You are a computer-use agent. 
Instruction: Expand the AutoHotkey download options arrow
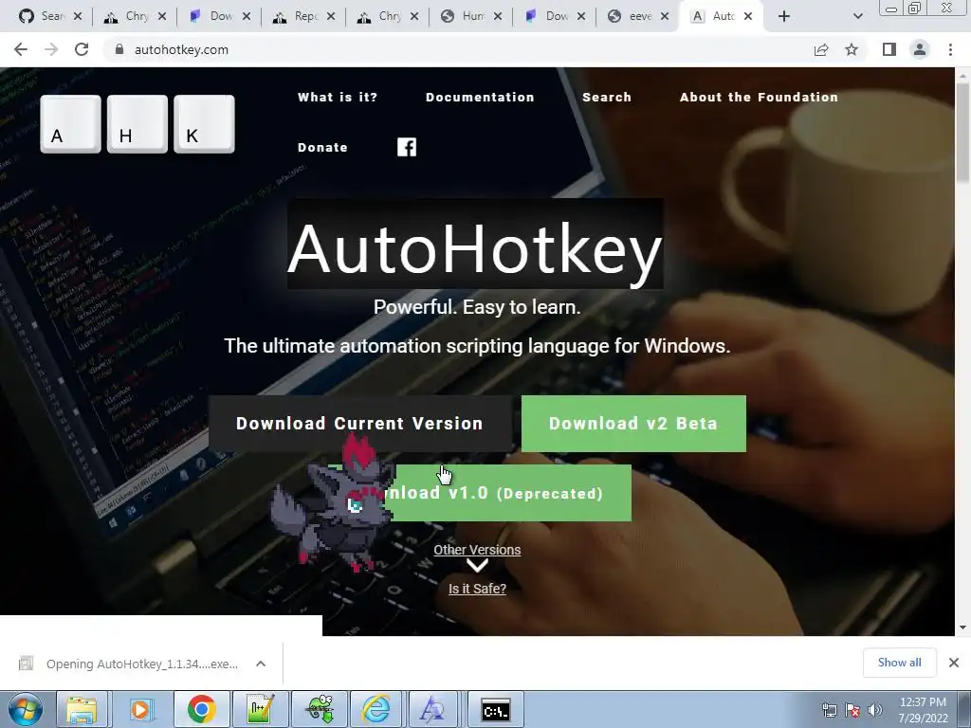point(261,664)
